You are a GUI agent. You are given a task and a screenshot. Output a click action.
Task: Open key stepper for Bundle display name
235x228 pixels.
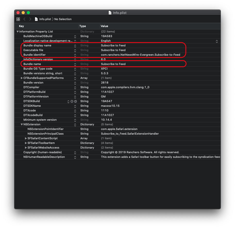(75, 46)
